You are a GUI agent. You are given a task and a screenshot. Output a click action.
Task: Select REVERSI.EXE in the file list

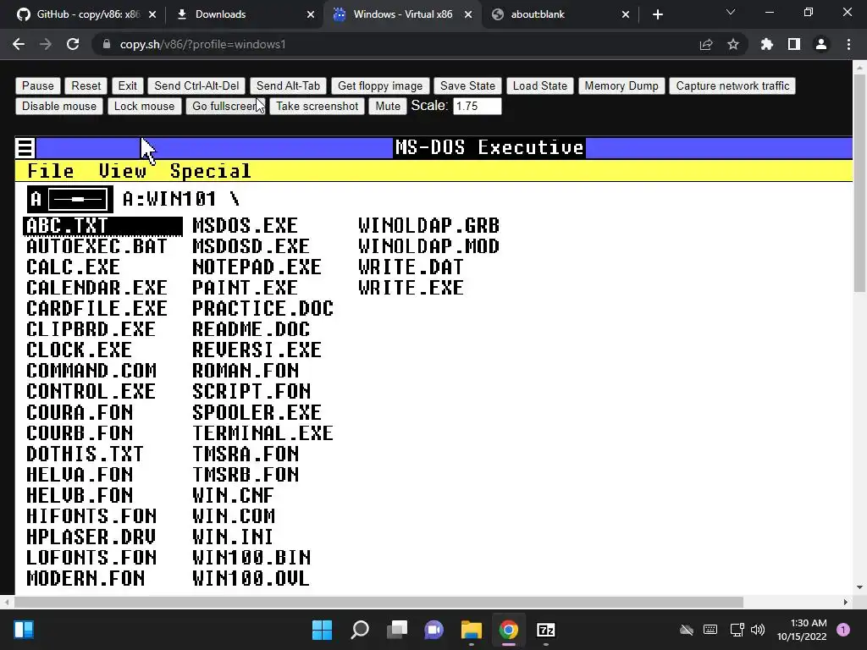257,350
